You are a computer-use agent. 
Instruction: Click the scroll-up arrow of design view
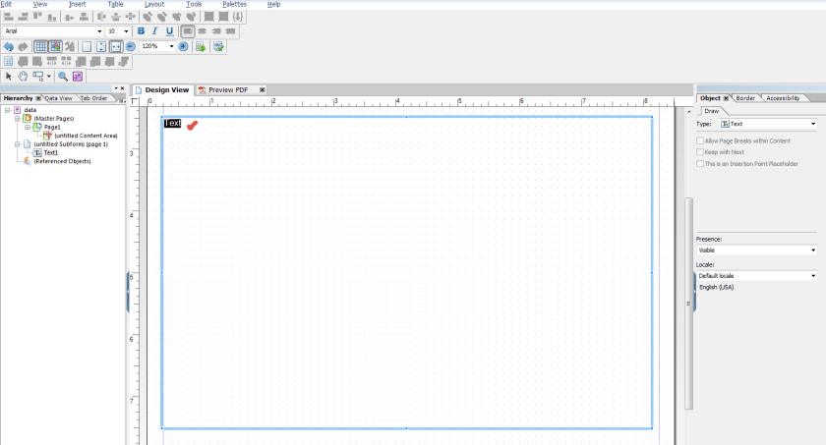pos(689,112)
